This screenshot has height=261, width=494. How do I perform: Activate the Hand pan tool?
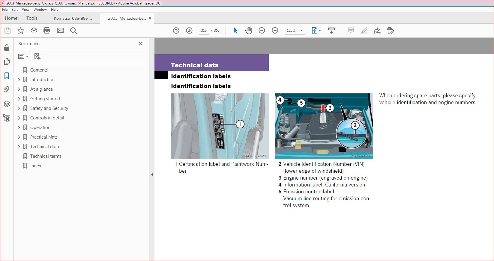(x=249, y=31)
